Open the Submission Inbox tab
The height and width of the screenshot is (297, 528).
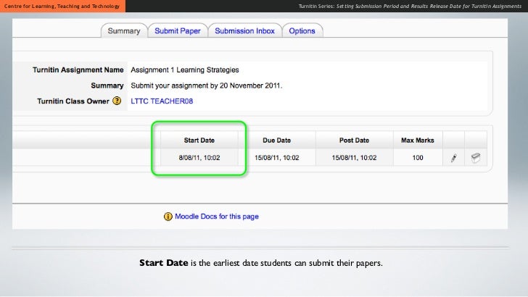(245, 31)
